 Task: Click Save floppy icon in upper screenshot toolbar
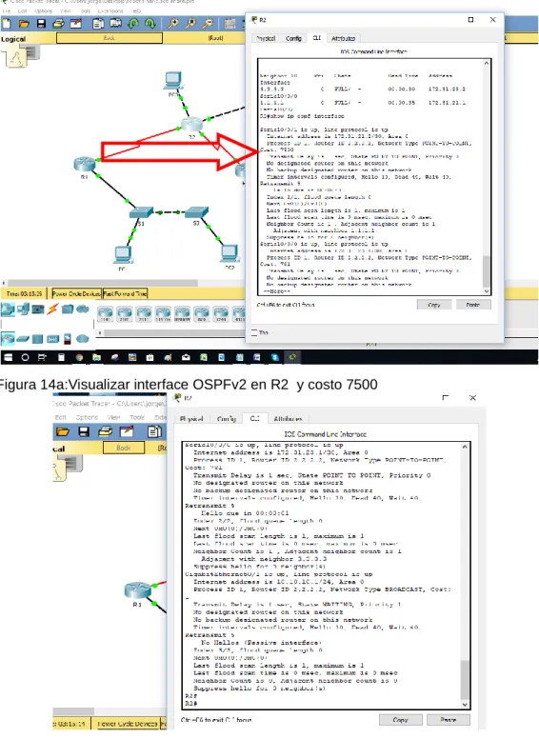tap(42, 23)
